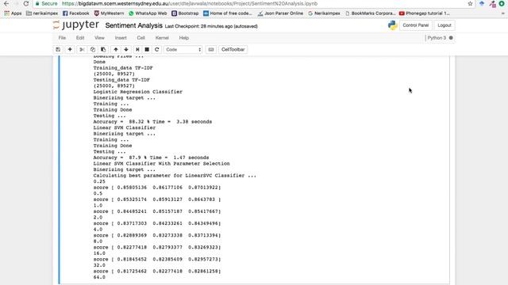
Task: Open the Nerikaimpex Google bookmark
Action: [324, 13]
